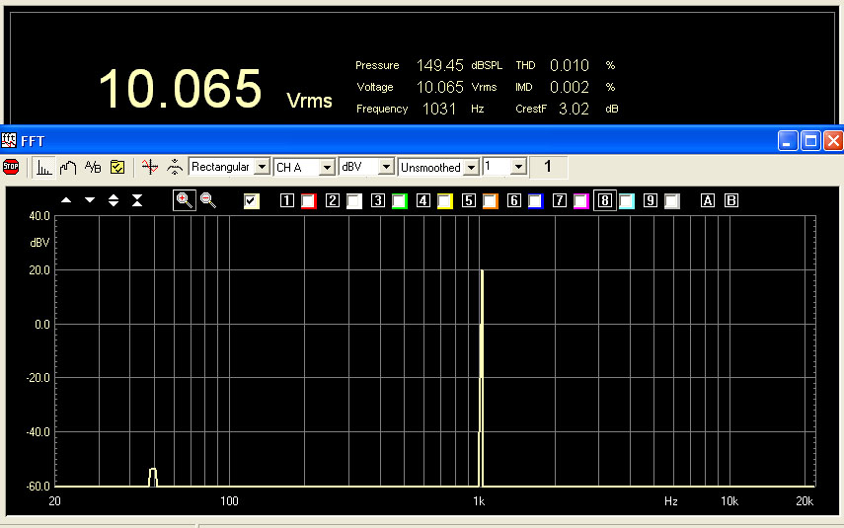Zoom in with the magnifier plus icon
The height and width of the screenshot is (528, 844).
click(184, 200)
